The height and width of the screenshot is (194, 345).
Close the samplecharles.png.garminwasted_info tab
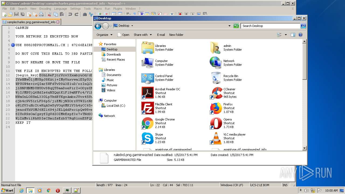coord(58,22)
